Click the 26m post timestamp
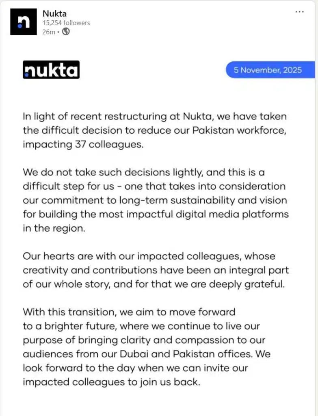This screenshot has width=318, height=416. [x=49, y=32]
